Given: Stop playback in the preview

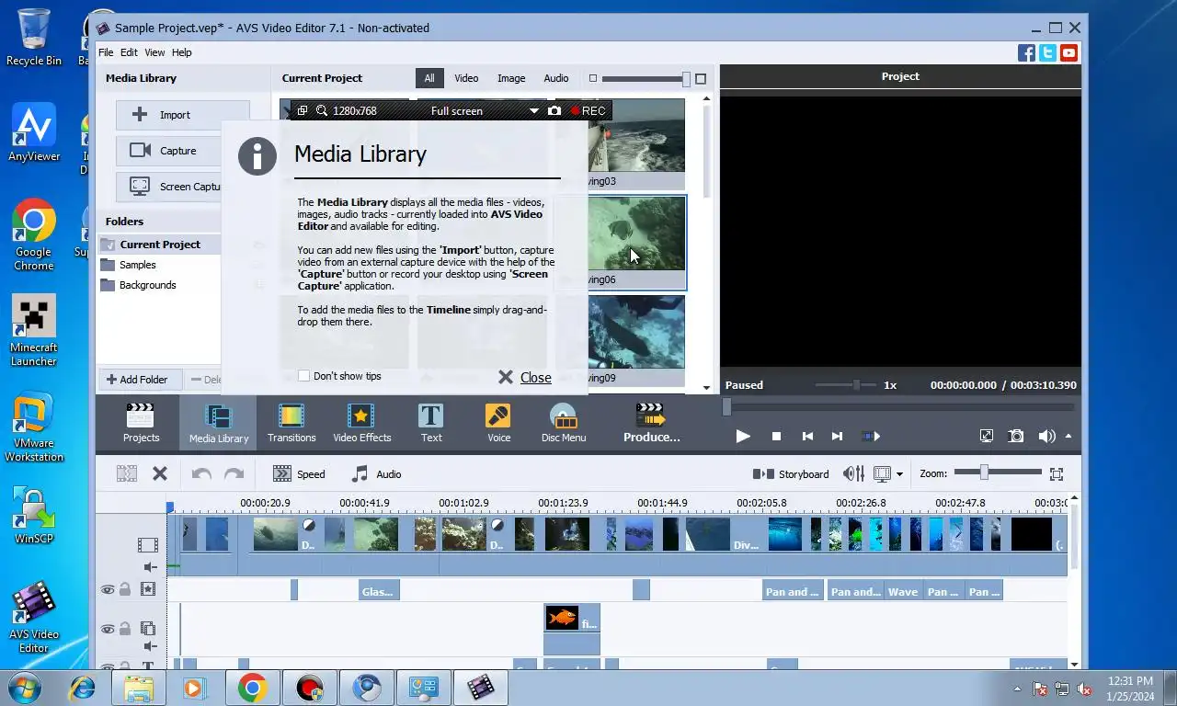Looking at the screenshot, I should click(776, 437).
